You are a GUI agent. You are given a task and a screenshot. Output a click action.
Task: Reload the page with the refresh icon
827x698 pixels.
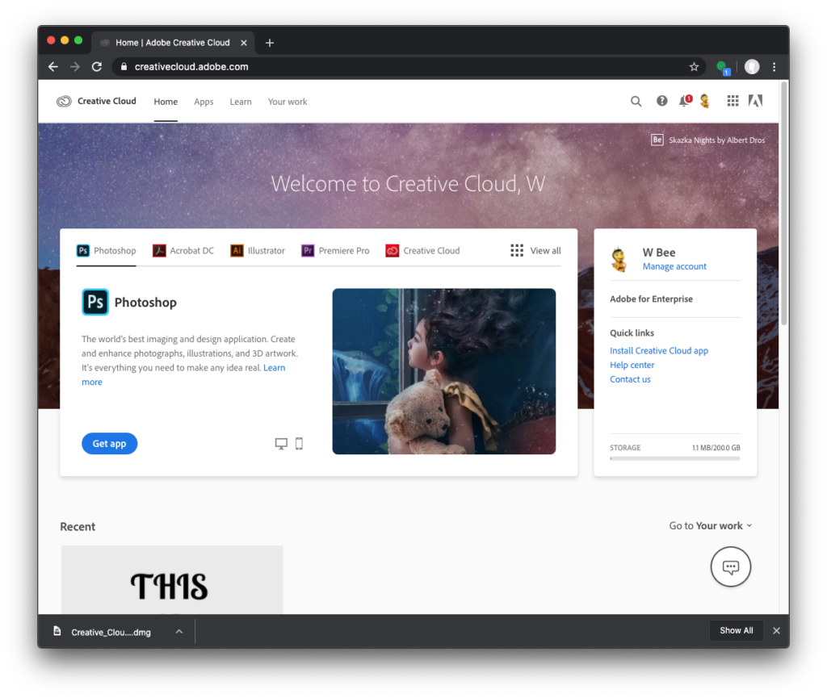coord(97,67)
